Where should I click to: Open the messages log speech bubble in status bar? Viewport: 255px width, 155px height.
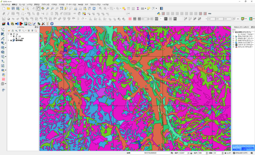coord(252,153)
